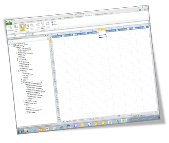Click the green Excel taskbar icon
Image resolution: width=169 pixels, height=143 pixels.
click(x=124, y=121)
